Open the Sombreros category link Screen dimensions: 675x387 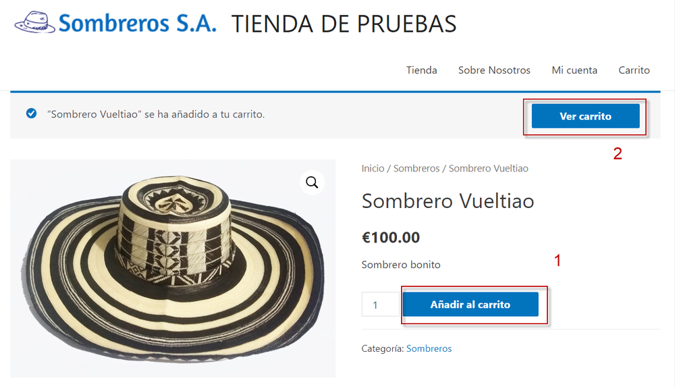[429, 349]
